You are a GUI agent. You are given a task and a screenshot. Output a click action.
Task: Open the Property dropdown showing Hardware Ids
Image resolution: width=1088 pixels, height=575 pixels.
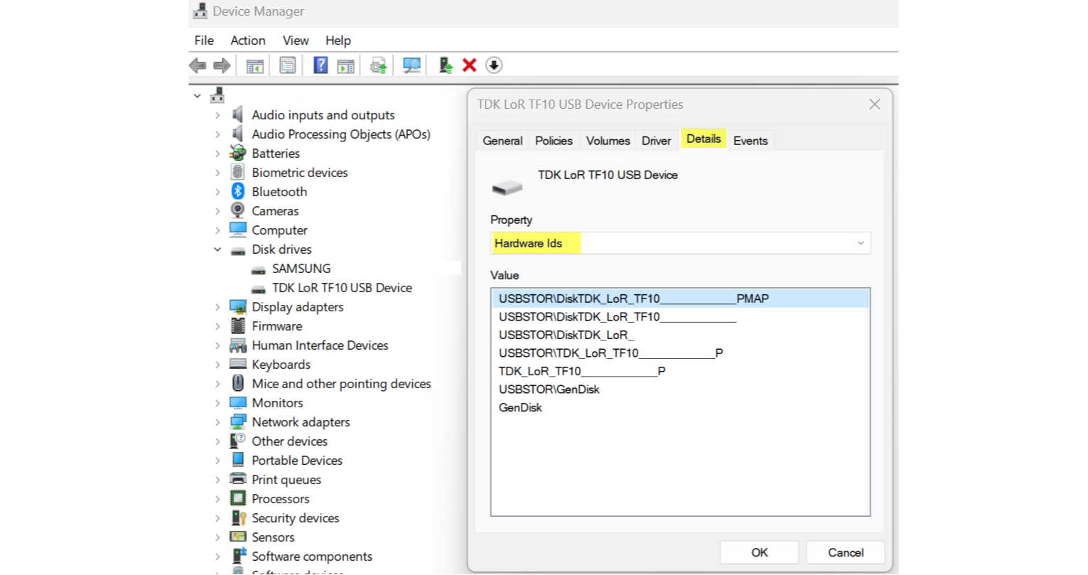(x=680, y=243)
